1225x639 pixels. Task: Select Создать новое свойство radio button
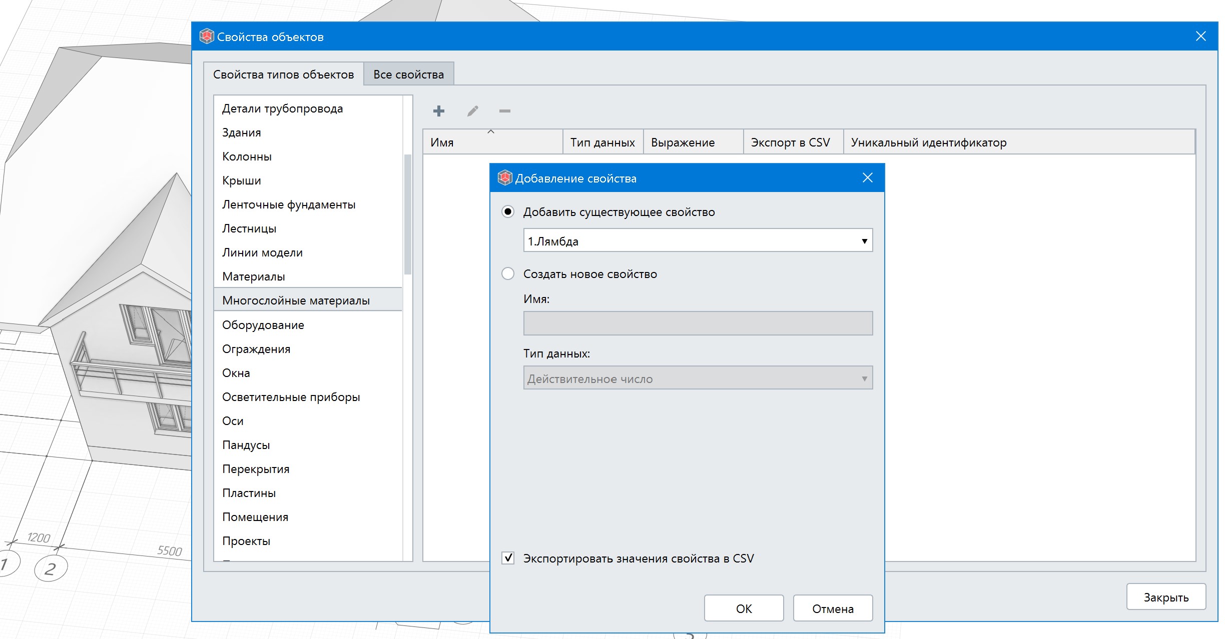508,274
